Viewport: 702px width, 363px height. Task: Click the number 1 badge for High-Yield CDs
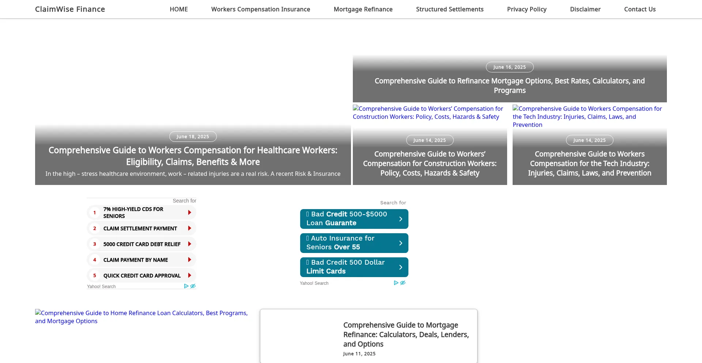(95, 212)
